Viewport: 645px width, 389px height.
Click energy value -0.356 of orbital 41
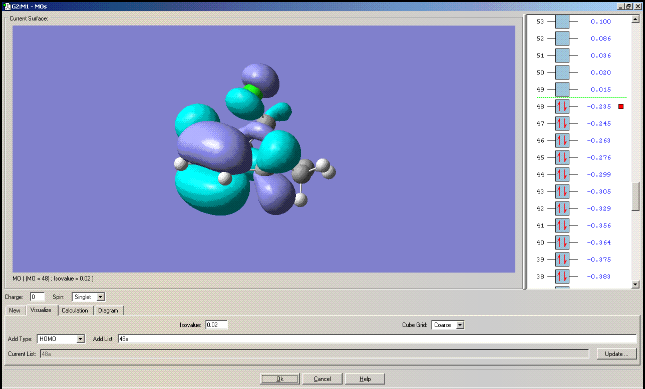599,225
